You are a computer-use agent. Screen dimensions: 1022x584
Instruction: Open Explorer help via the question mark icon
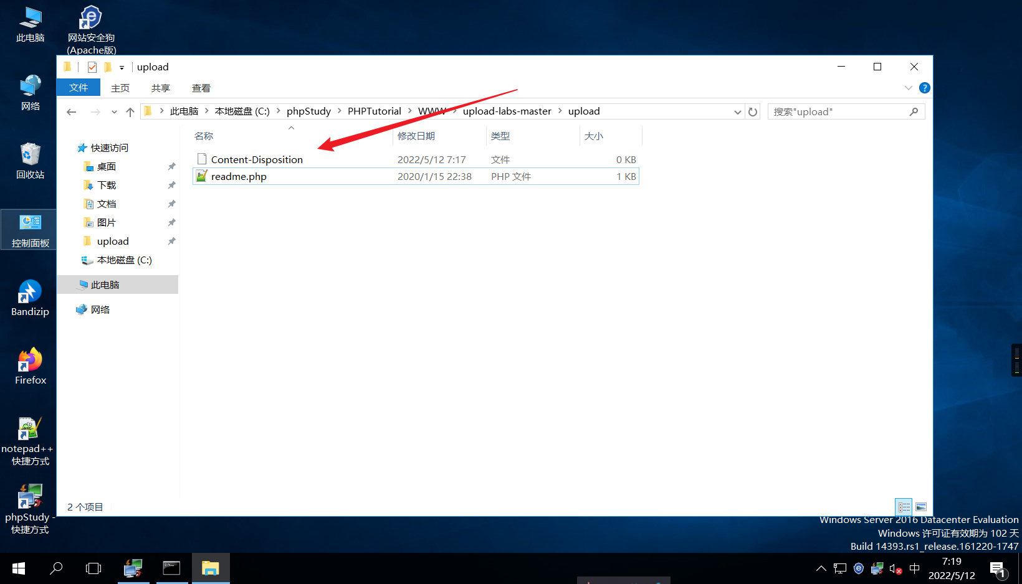925,88
